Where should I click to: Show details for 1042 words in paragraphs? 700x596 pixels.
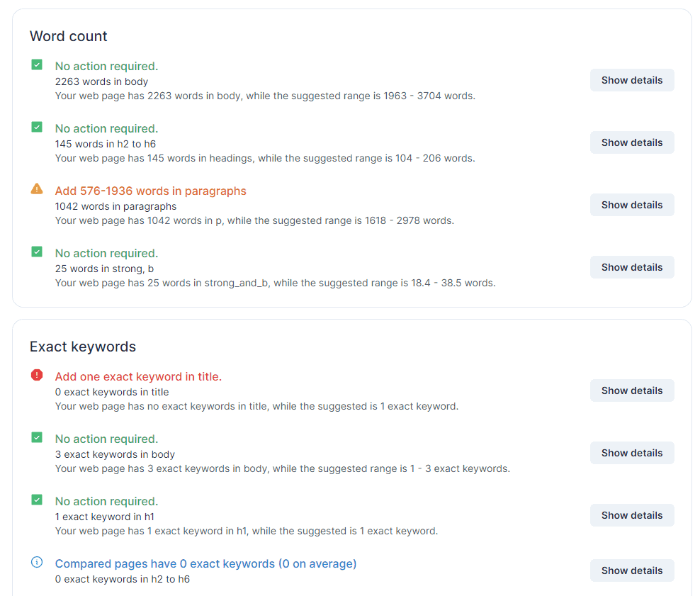tap(632, 205)
